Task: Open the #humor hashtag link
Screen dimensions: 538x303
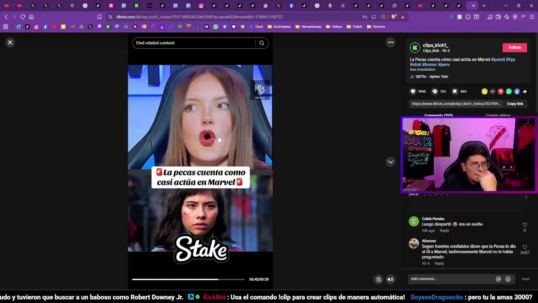Action: pyautogui.click(x=430, y=64)
